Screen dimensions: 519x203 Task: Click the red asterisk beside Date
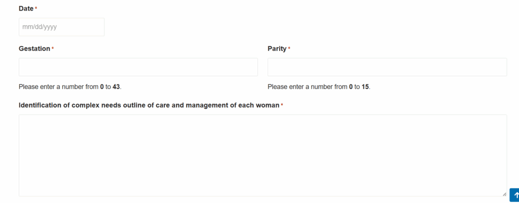pos(36,9)
